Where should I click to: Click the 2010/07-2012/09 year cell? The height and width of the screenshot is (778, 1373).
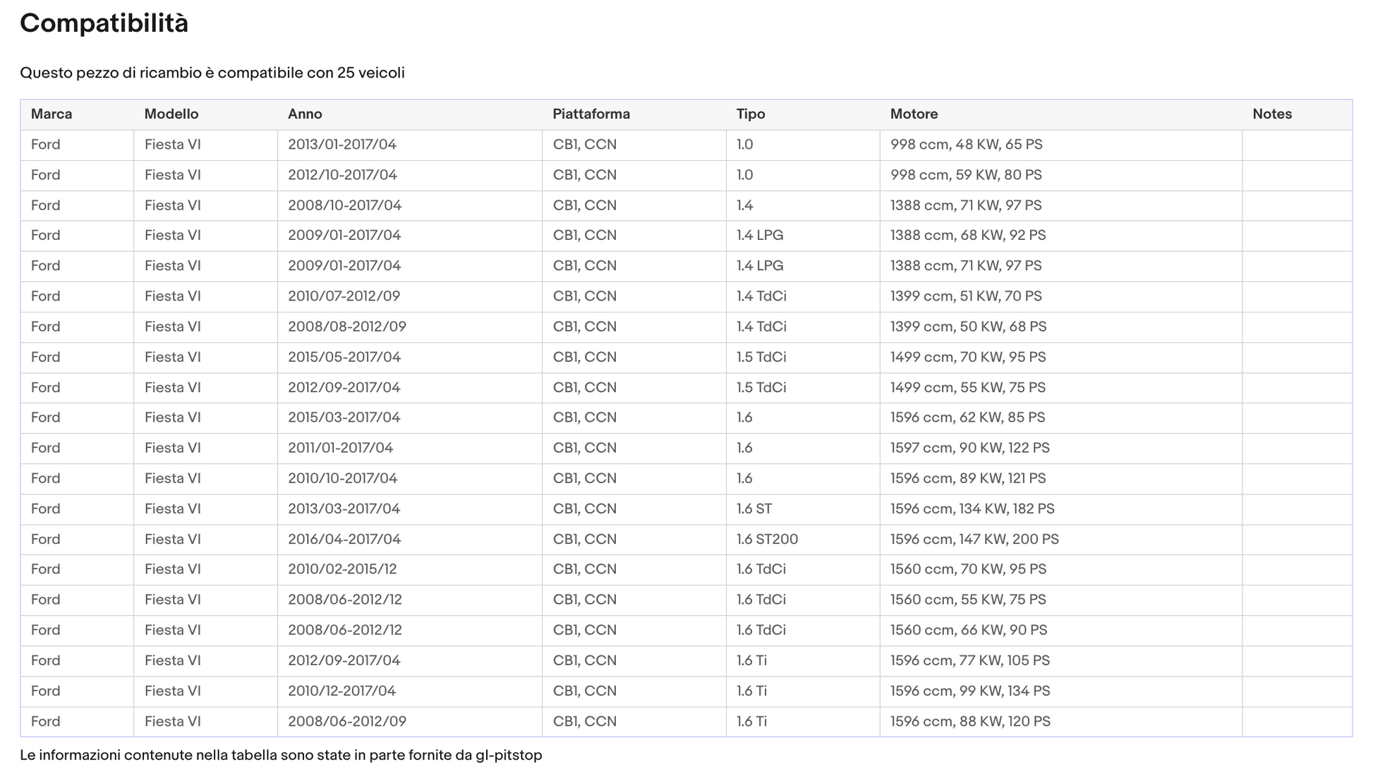(344, 296)
